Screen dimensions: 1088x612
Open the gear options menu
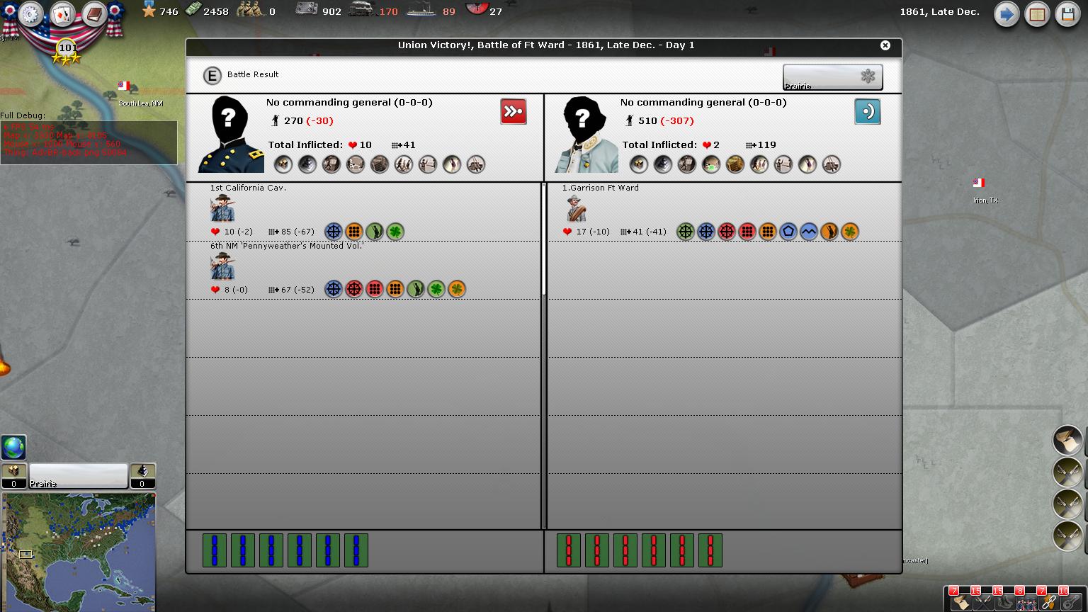click(30, 13)
